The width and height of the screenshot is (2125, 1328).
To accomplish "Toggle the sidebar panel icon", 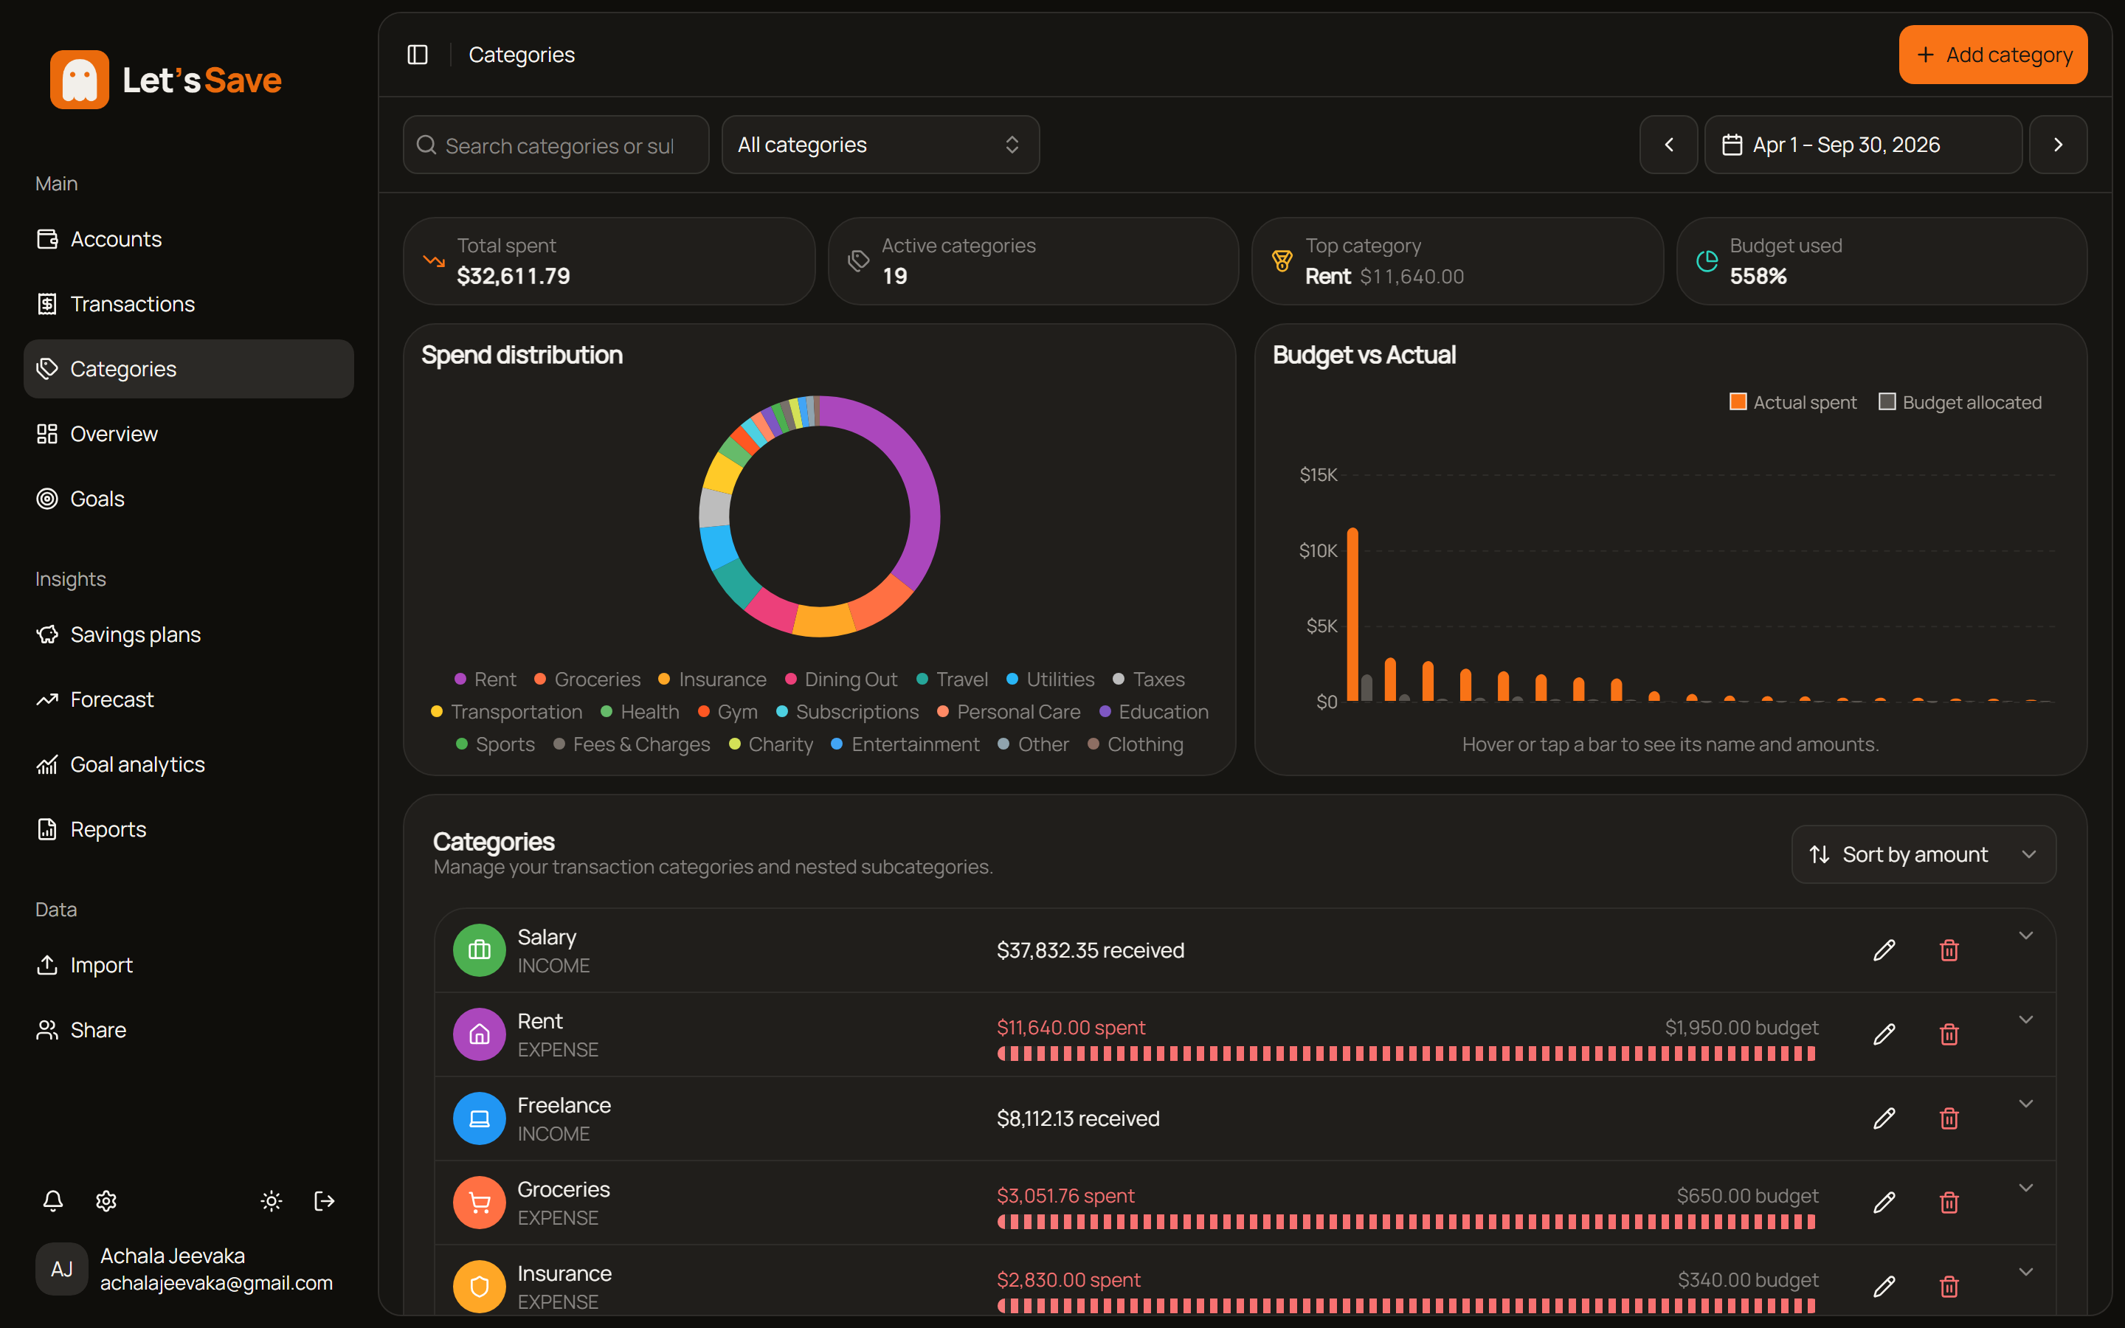I will tap(418, 55).
